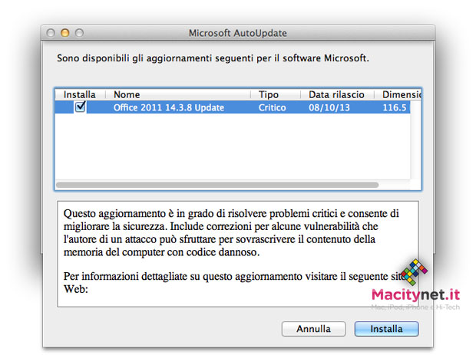
Task: Close the Microsoft AutoUpdate window
Action: 51,33
